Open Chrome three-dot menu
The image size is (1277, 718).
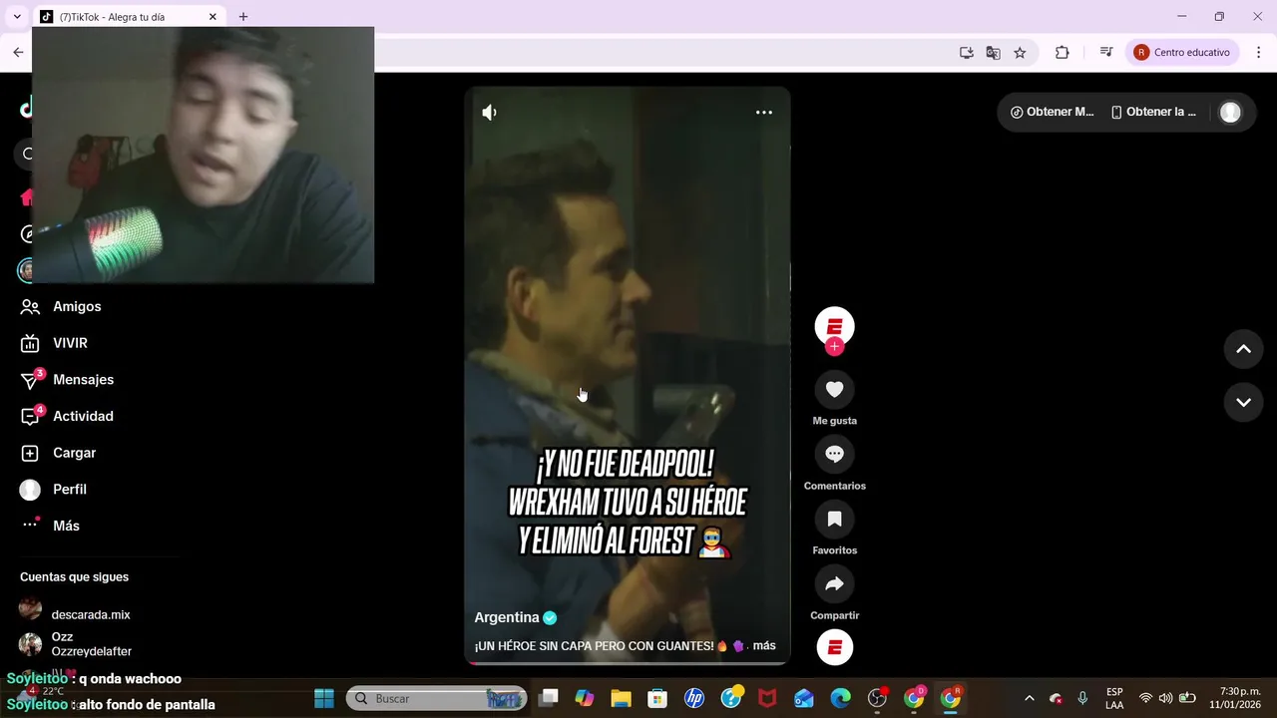[x=1257, y=53]
